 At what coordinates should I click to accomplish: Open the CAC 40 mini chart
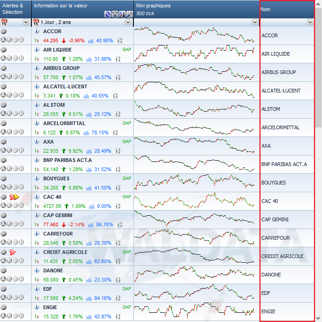coord(195,201)
